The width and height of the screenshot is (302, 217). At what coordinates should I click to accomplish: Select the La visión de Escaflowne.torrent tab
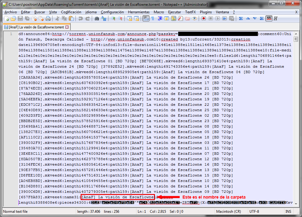pyautogui.click(x=36, y=27)
